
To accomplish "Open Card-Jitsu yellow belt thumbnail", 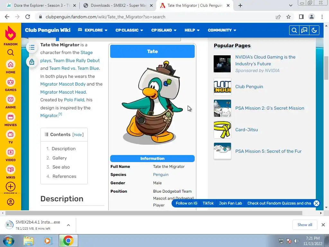I will (222, 130).
